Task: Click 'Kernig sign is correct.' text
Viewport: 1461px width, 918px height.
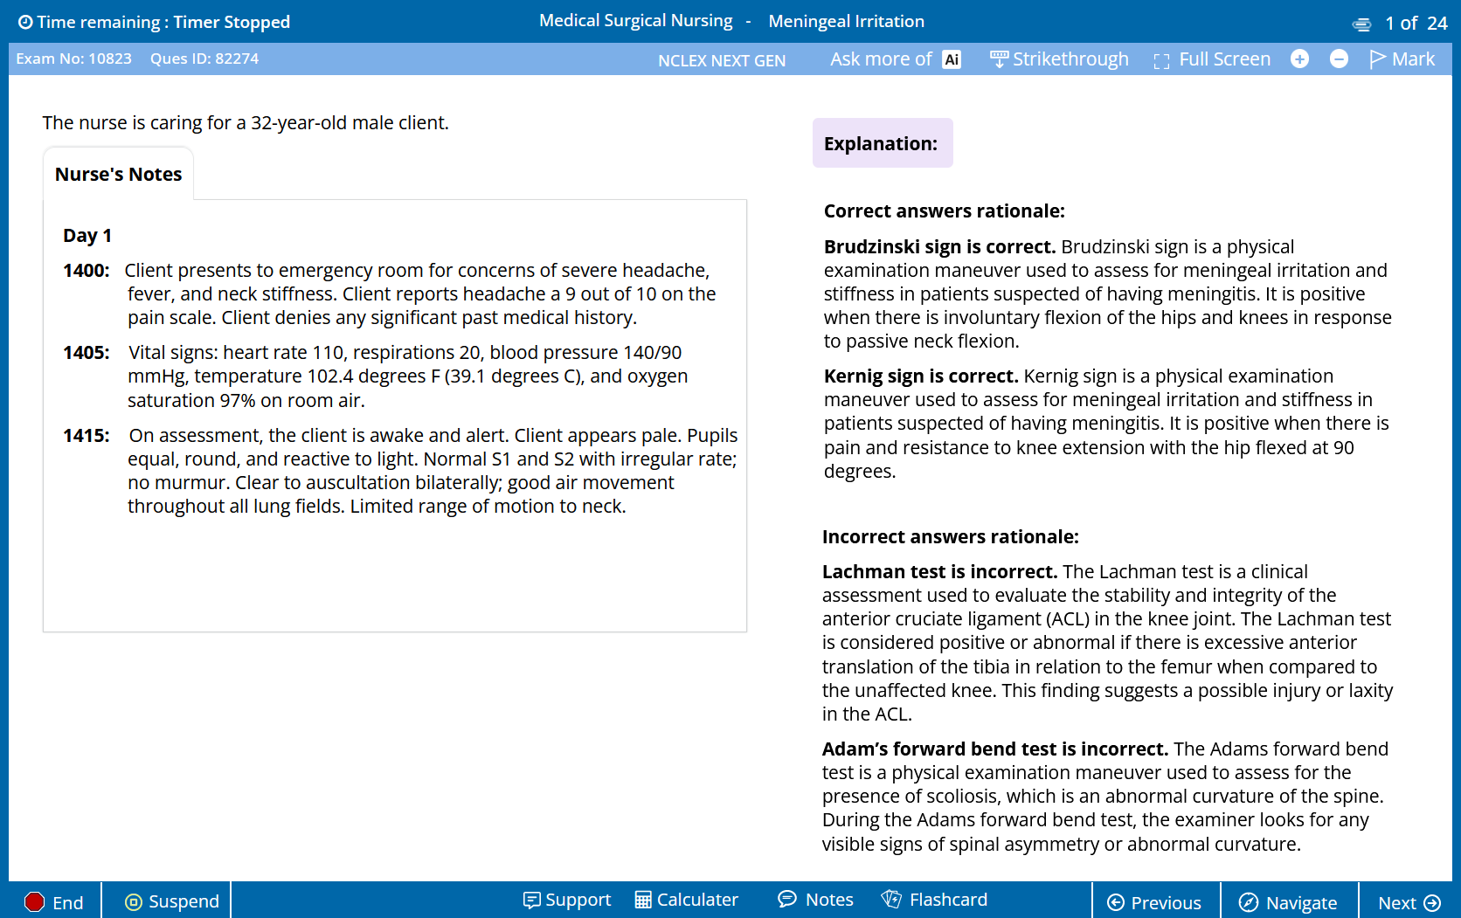Action: (x=921, y=376)
